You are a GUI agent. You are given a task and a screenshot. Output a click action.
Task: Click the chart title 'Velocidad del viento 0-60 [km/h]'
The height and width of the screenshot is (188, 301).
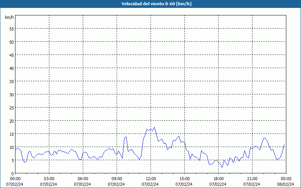pos(157,4)
